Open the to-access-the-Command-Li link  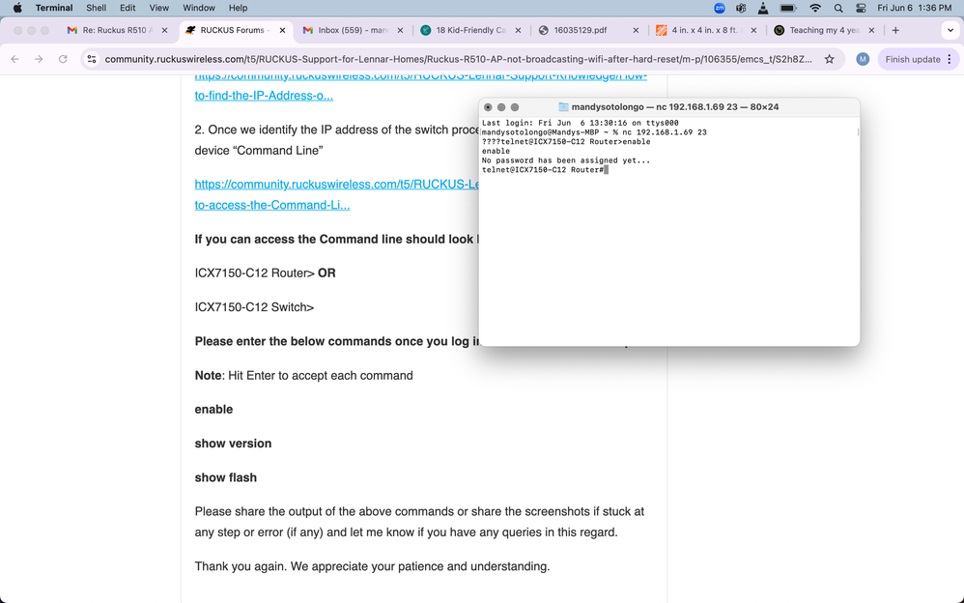271,205
